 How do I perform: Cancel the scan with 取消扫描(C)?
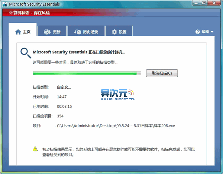[x=162, y=73]
